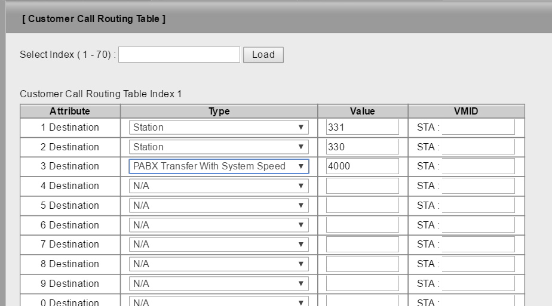Open the 1 Destination Type dropdown
552x306 pixels.
219,127
